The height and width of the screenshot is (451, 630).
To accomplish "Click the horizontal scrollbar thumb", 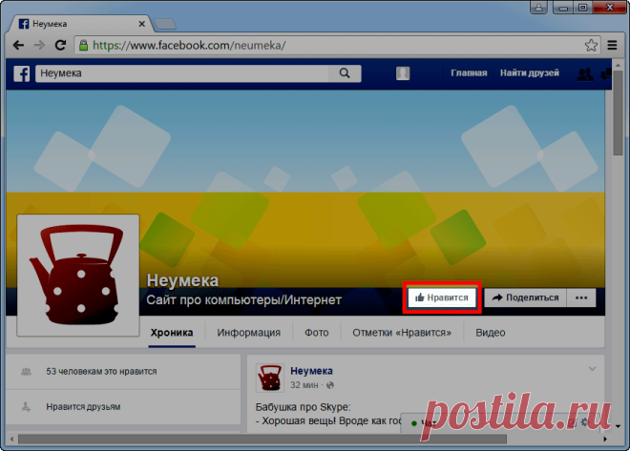I will coord(262,439).
